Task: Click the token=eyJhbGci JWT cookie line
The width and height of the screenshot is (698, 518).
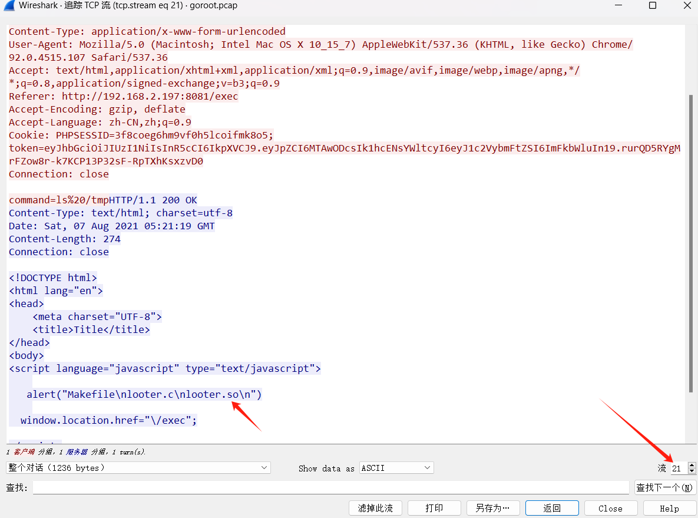Action: click(x=345, y=148)
